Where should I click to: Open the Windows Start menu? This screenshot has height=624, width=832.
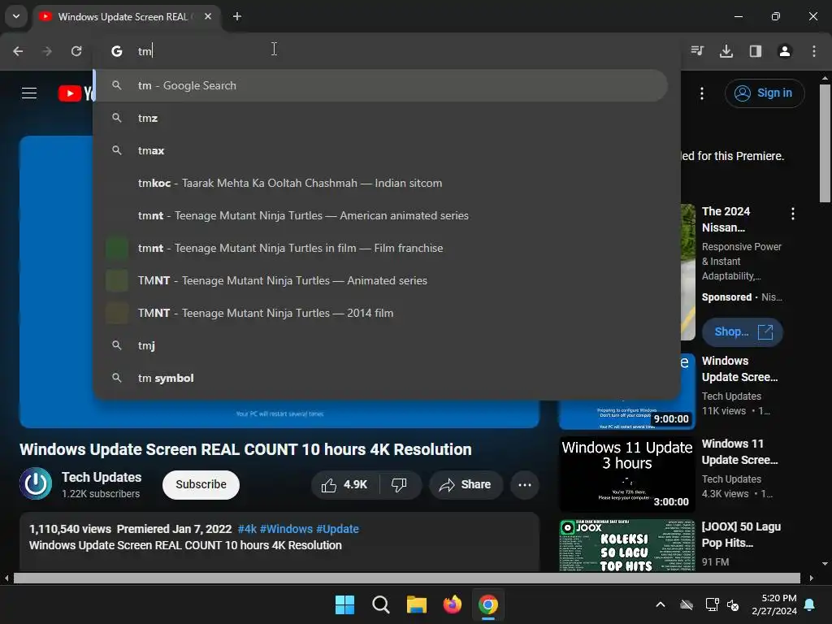pyautogui.click(x=344, y=604)
